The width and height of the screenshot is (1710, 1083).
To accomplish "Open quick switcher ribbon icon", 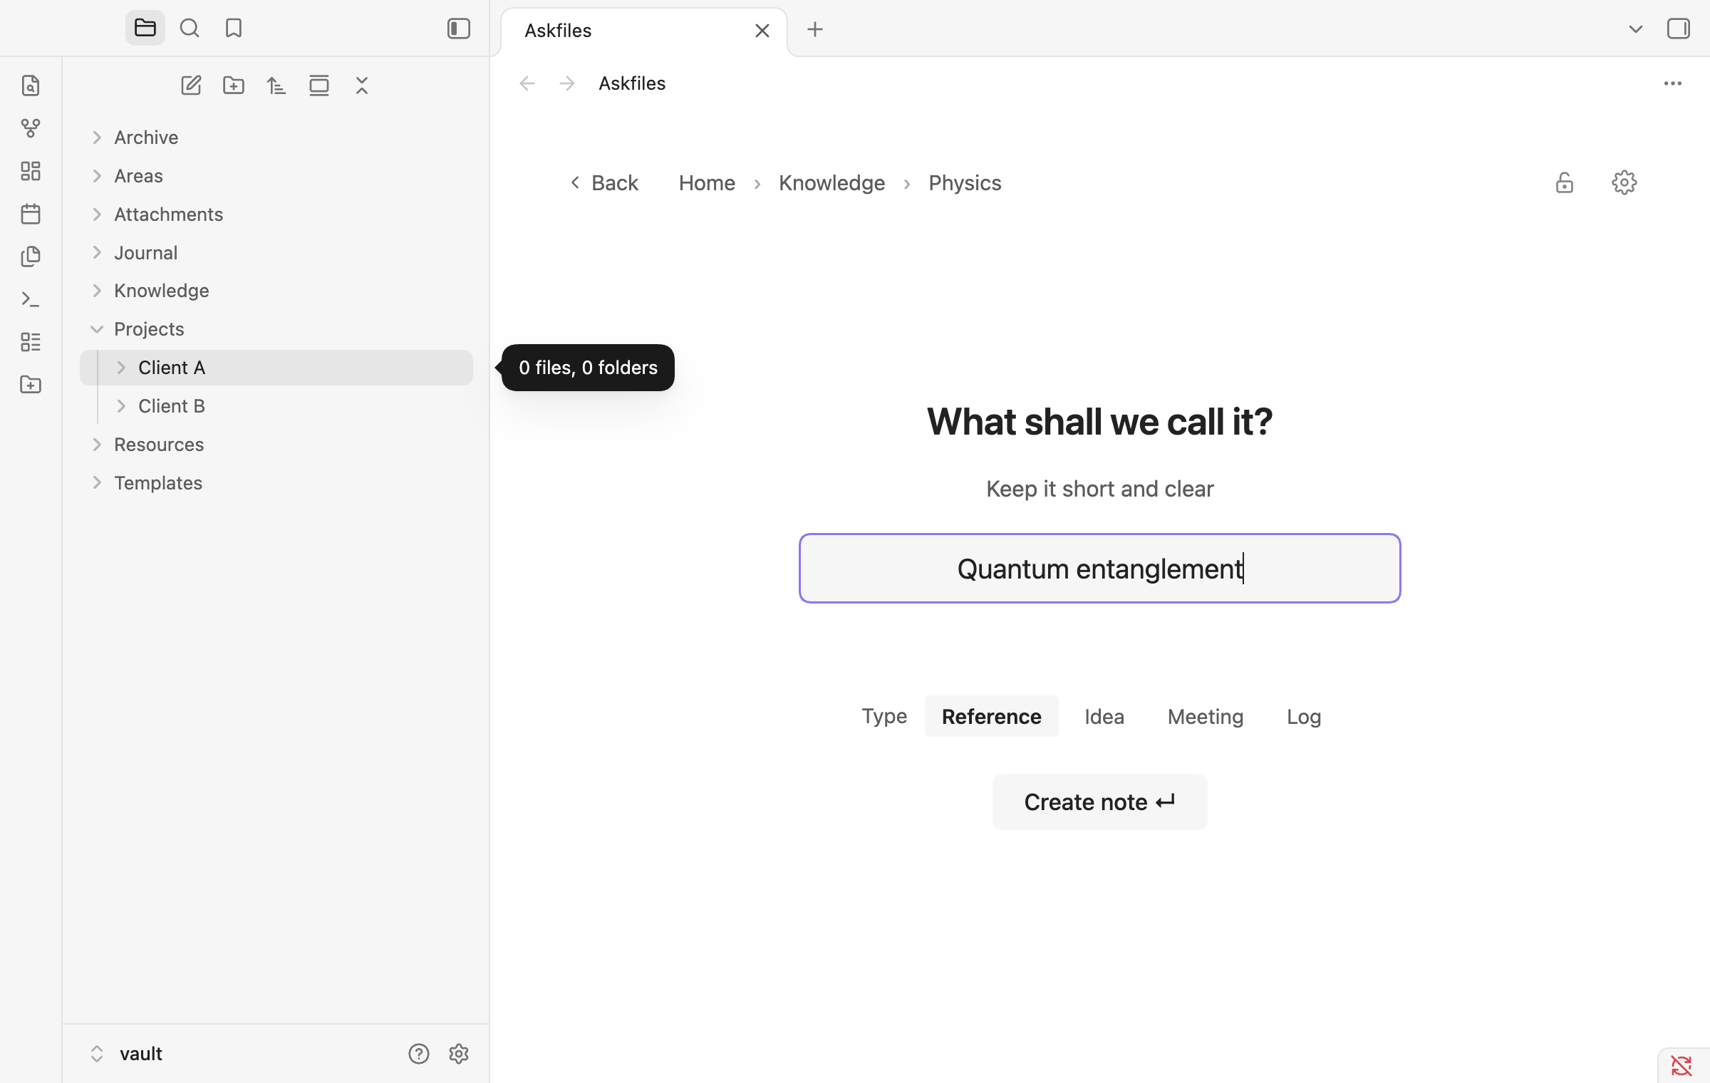I will click(31, 85).
